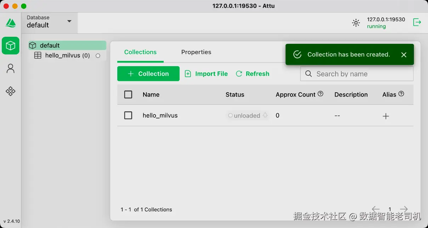The height and width of the screenshot is (228, 428).
Task: Open the Users person icon in sidebar
Action: tap(11, 69)
